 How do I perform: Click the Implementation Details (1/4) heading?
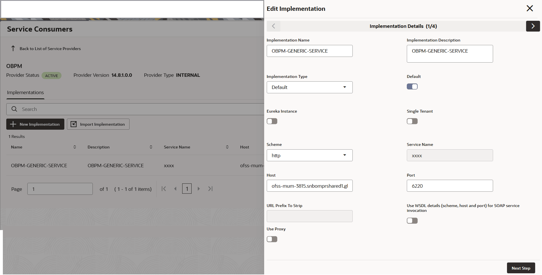pyautogui.click(x=403, y=26)
